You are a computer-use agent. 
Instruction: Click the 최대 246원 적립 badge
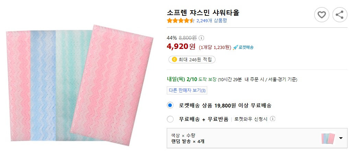[192, 60]
